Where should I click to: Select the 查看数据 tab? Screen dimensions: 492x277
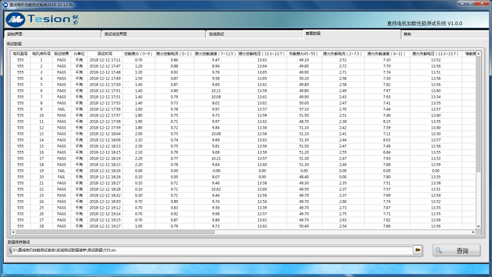313,33
